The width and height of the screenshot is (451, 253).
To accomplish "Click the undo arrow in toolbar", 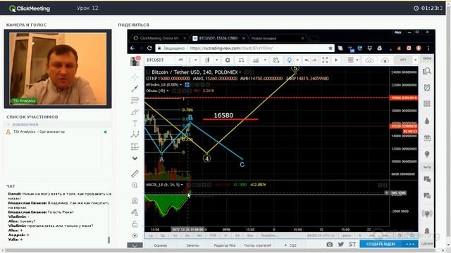I will [307, 60].
